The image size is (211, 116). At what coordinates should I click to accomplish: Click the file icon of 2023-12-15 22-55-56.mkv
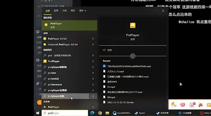coord(104,102)
